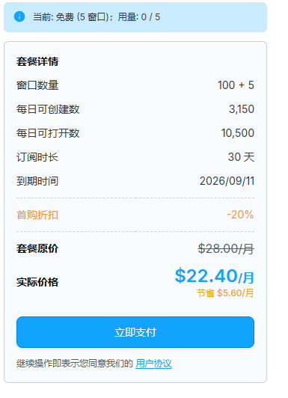Click the 每日可创建数 label
288x398 pixels.
(x=48, y=109)
